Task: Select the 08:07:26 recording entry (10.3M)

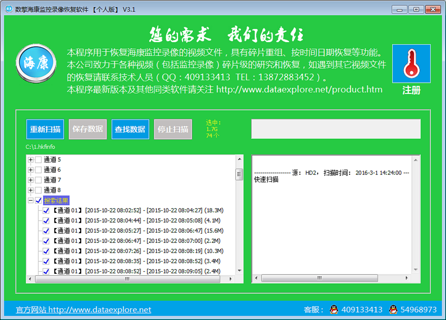Action: (x=138, y=251)
